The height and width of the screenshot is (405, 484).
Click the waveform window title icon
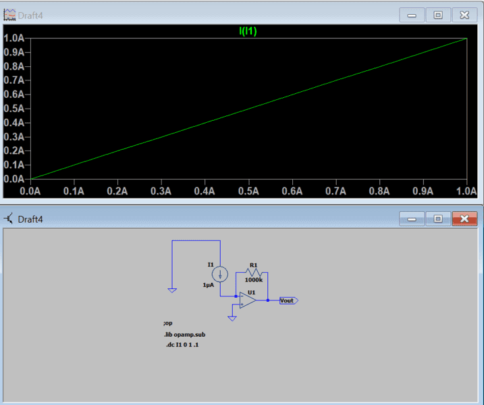click(10, 14)
